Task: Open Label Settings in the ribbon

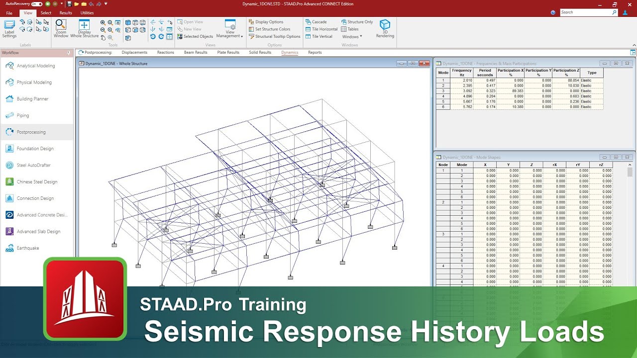Action: [x=9, y=29]
